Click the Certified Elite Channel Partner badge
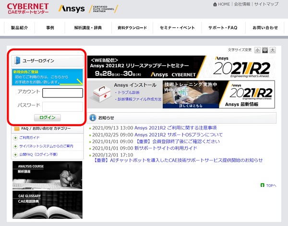This screenshot has width=288, height=226. click(103, 9)
